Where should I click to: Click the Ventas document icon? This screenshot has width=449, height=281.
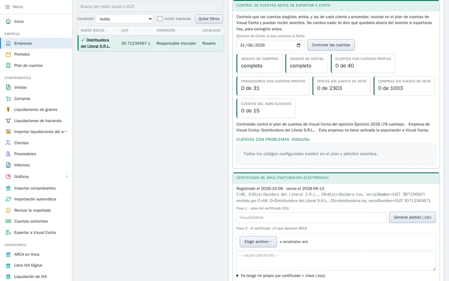(x=8, y=87)
